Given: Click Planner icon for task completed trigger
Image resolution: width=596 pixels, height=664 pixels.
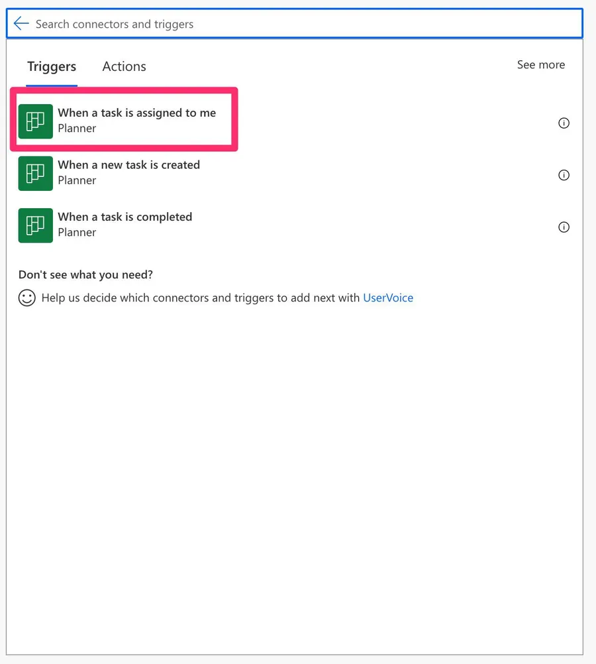Looking at the screenshot, I should point(35,225).
